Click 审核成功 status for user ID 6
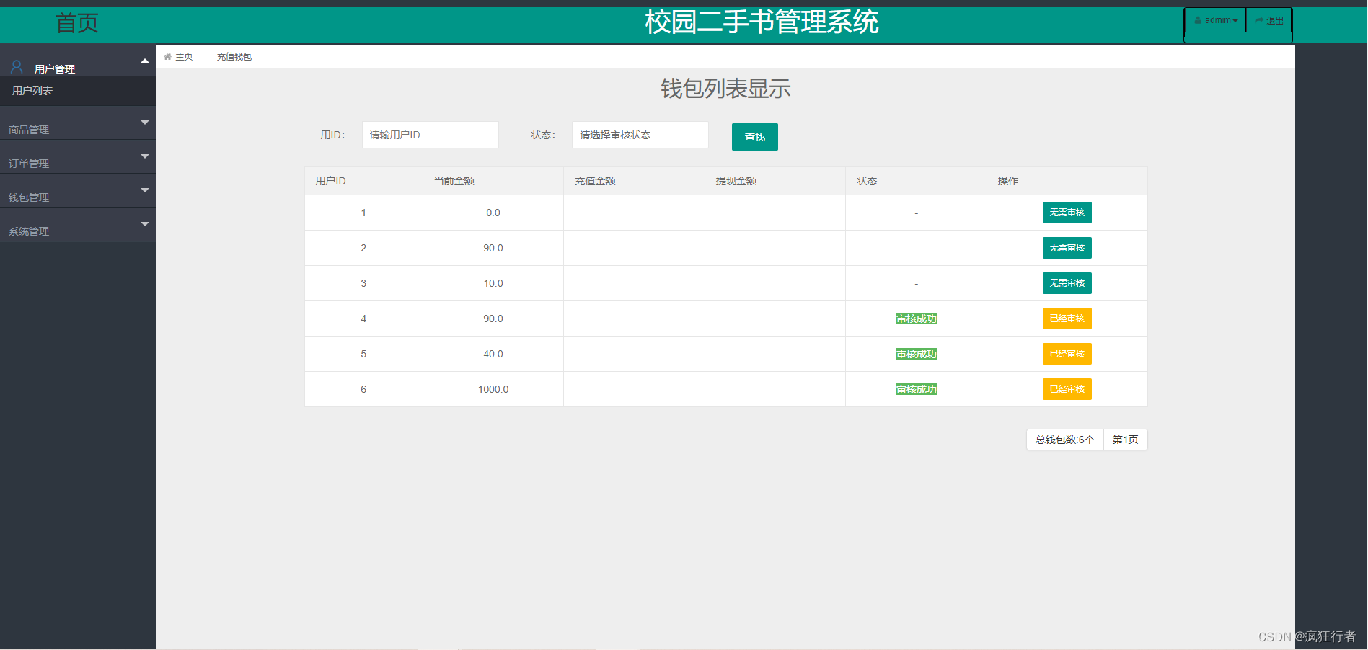1368x650 pixels. (x=917, y=389)
